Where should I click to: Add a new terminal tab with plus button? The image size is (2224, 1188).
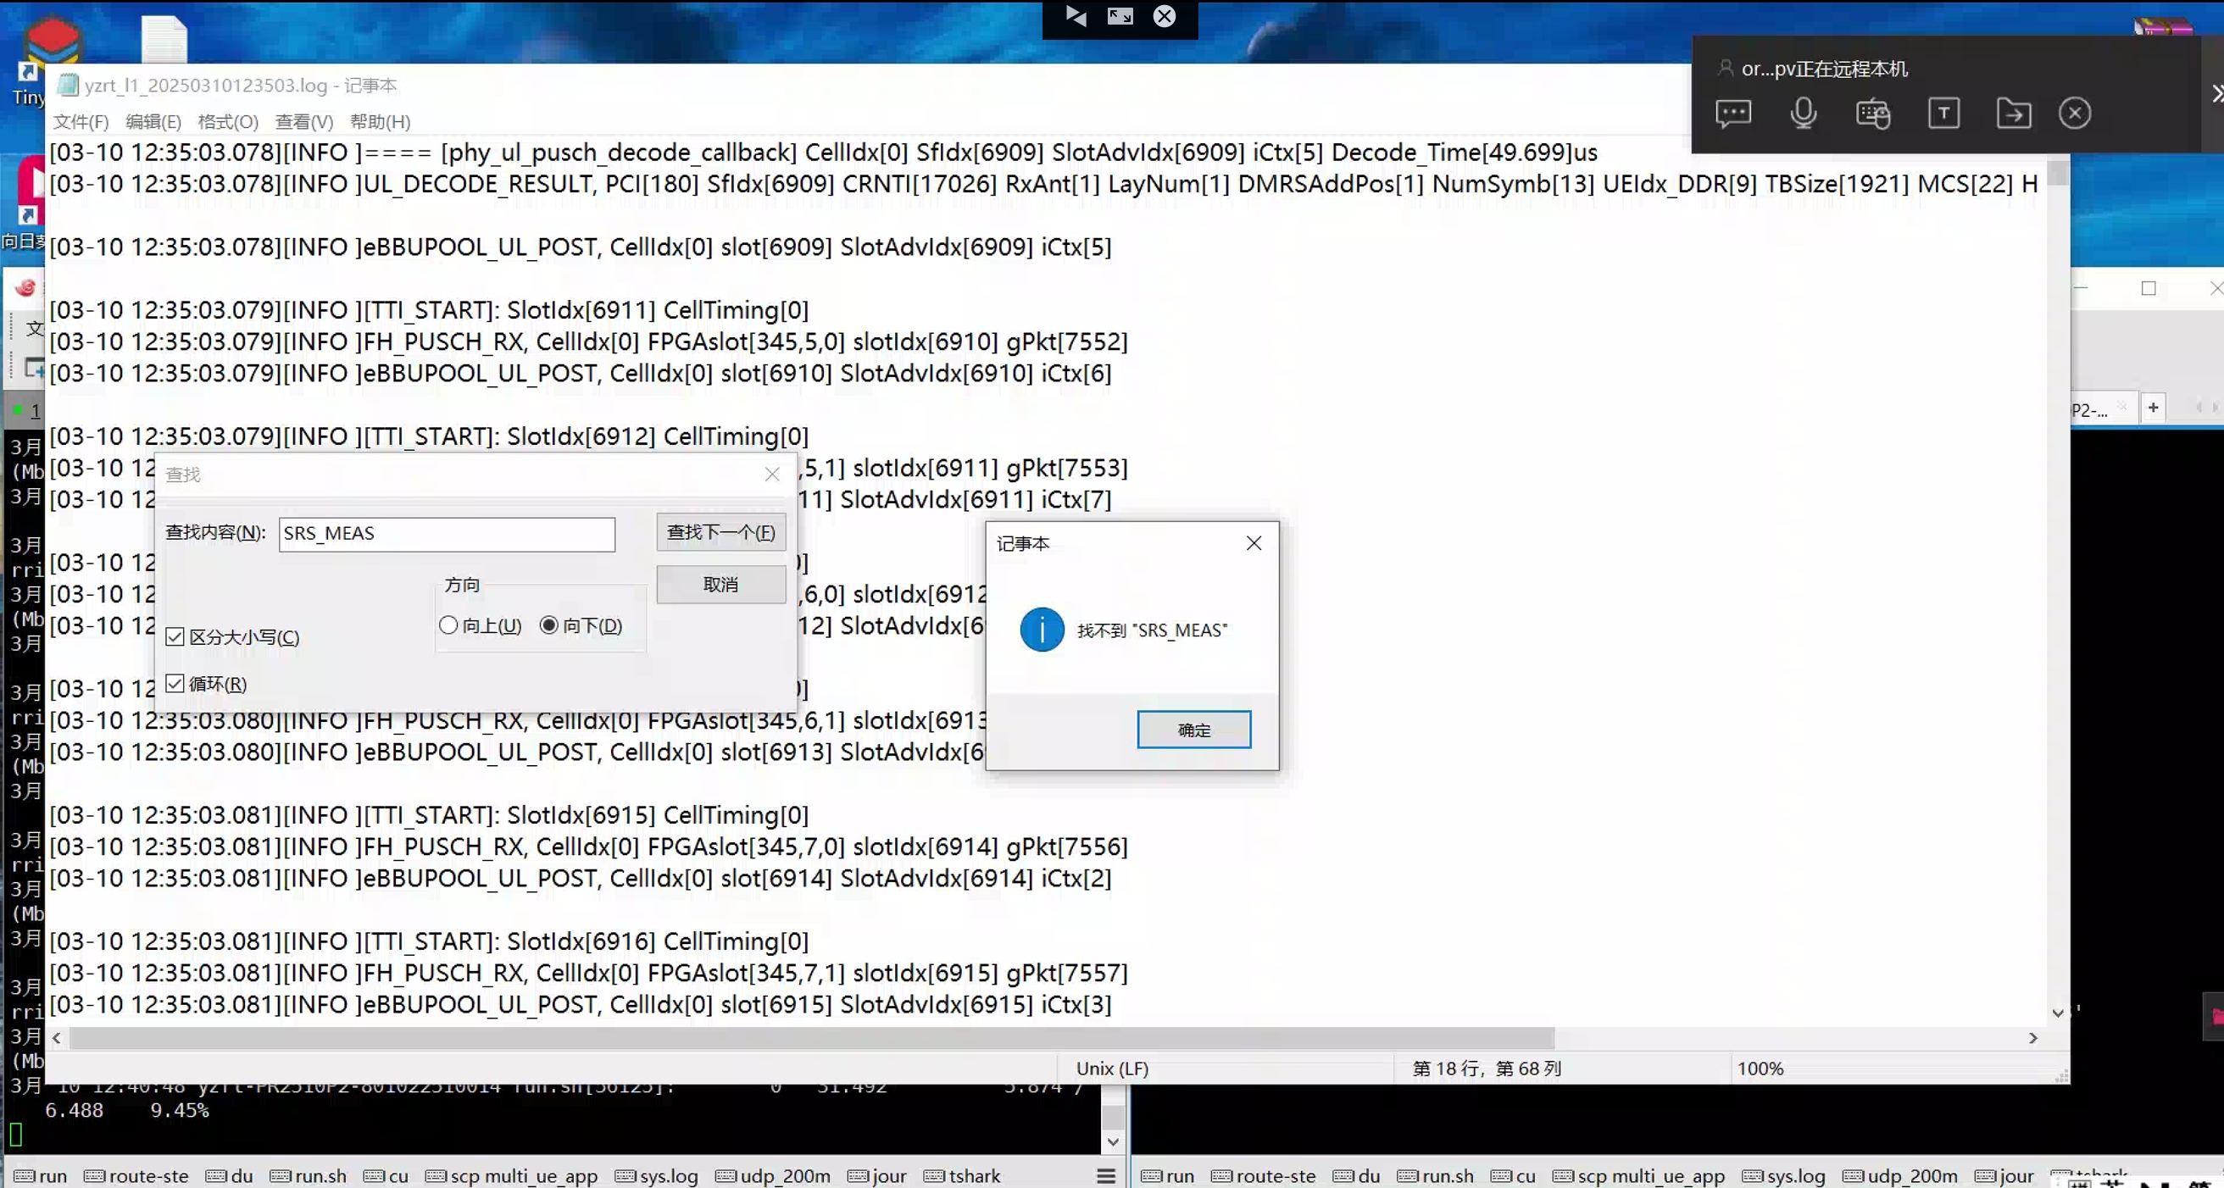pyautogui.click(x=2153, y=408)
